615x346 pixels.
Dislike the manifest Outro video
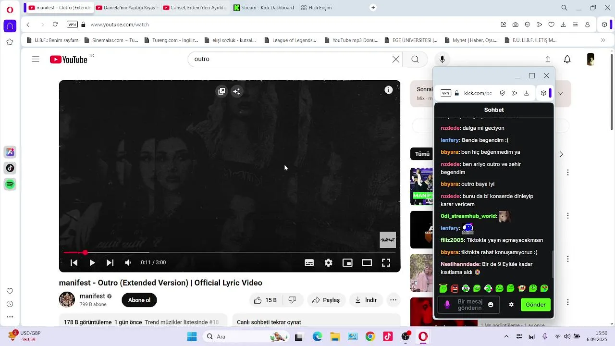click(292, 300)
